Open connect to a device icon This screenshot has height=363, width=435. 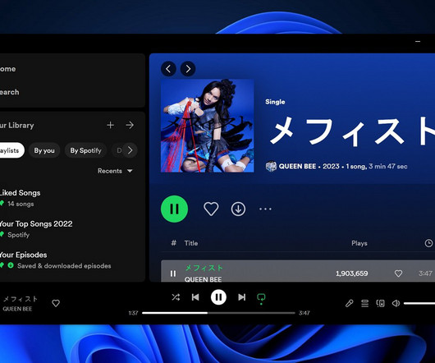(x=380, y=303)
